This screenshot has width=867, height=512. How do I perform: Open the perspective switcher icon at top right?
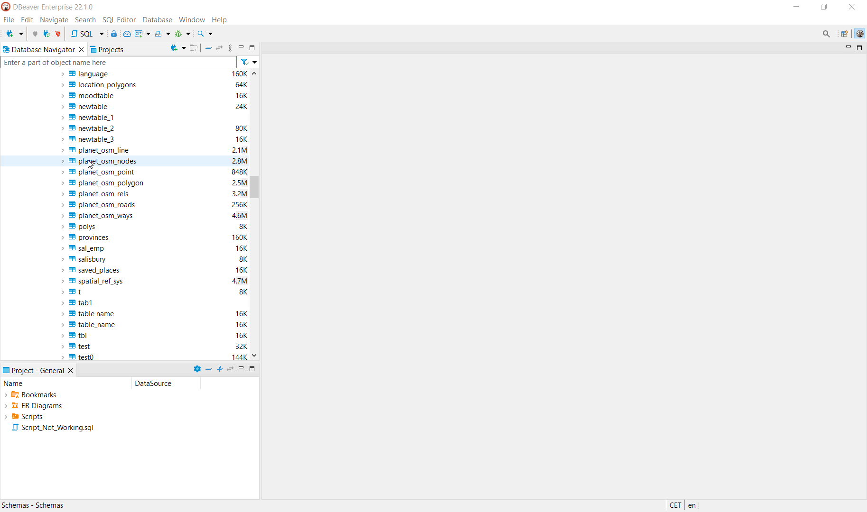[x=845, y=34]
